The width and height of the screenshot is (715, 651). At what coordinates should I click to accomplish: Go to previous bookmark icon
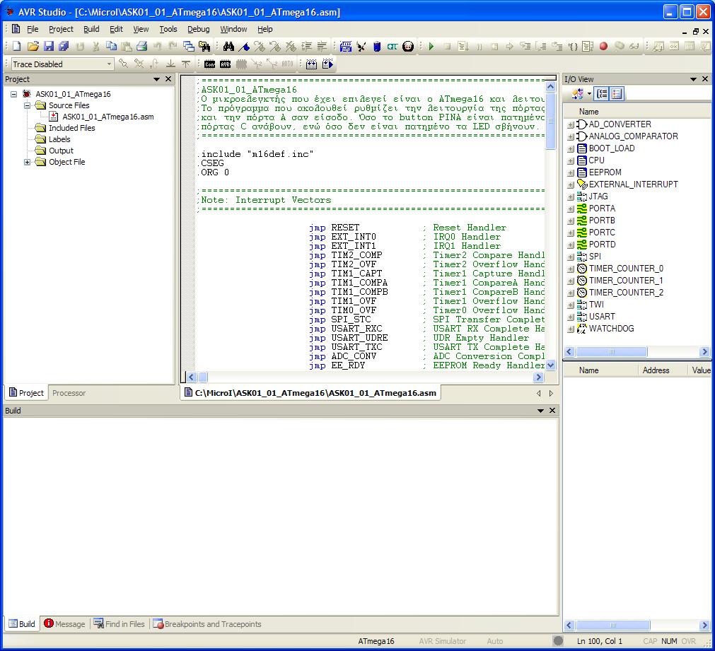point(275,47)
